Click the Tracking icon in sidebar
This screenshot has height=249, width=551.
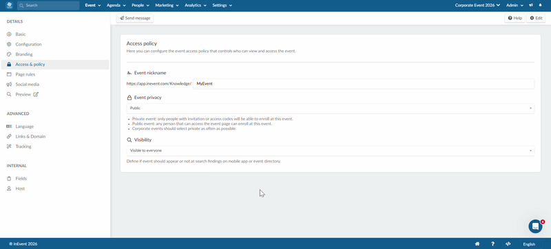9,147
